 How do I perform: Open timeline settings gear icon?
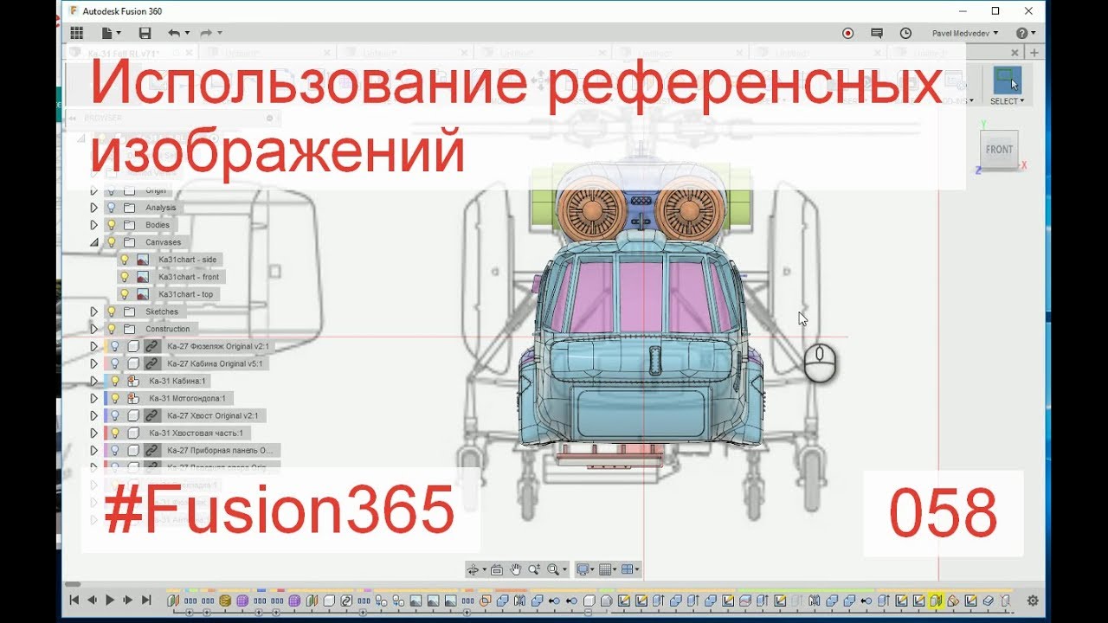[x=1032, y=600]
